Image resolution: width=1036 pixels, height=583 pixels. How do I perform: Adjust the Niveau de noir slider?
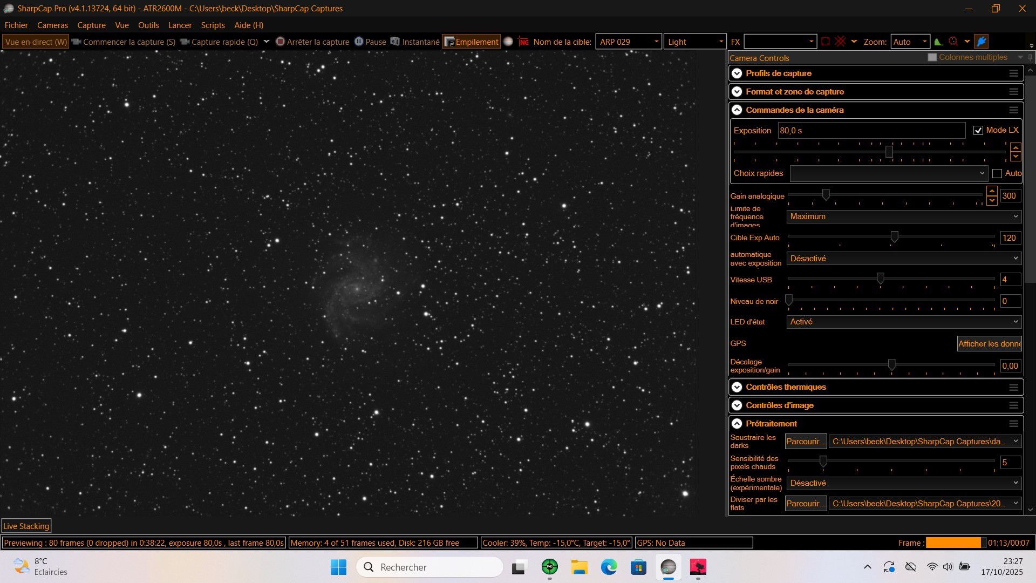pyautogui.click(x=789, y=300)
